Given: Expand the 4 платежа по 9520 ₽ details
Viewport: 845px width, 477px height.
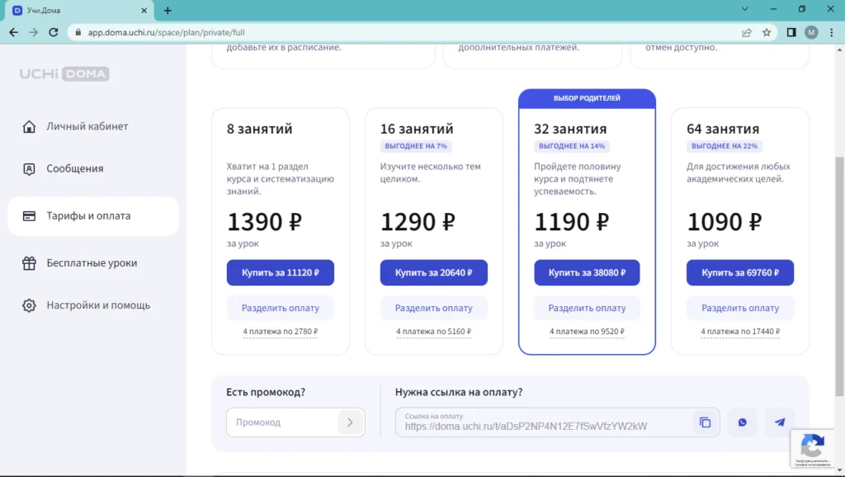Looking at the screenshot, I should pyautogui.click(x=587, y=332).
